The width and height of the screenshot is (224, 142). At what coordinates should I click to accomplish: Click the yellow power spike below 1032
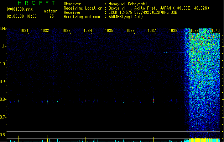[47, 138]
